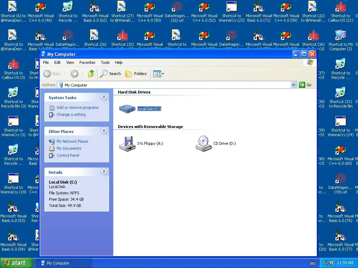Image resolution: width=358 pixels, height=268 pixels.
Task: Toggle the Folders pane button
Action: 136,74
